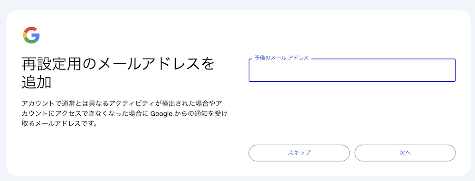The width and height of the screenshot is (475, 181).
Task: Continue with the 次へ button
Action: pos(405,153)
